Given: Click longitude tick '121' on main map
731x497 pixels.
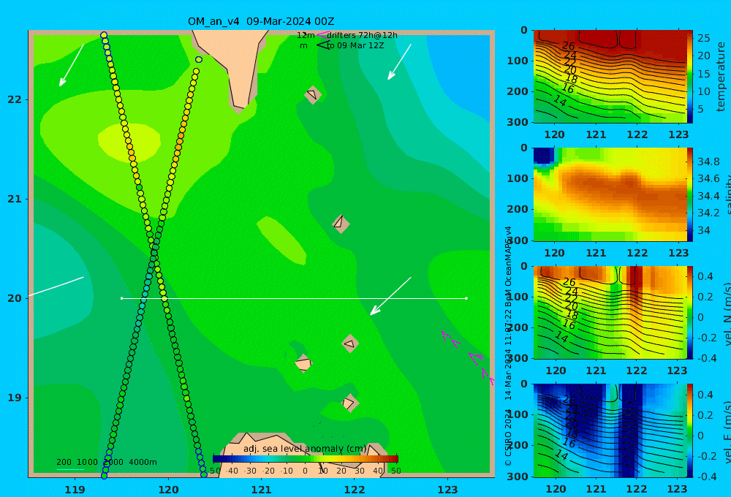Looking at the screenshot, I should pyautogui.click(x=262, y=490).
